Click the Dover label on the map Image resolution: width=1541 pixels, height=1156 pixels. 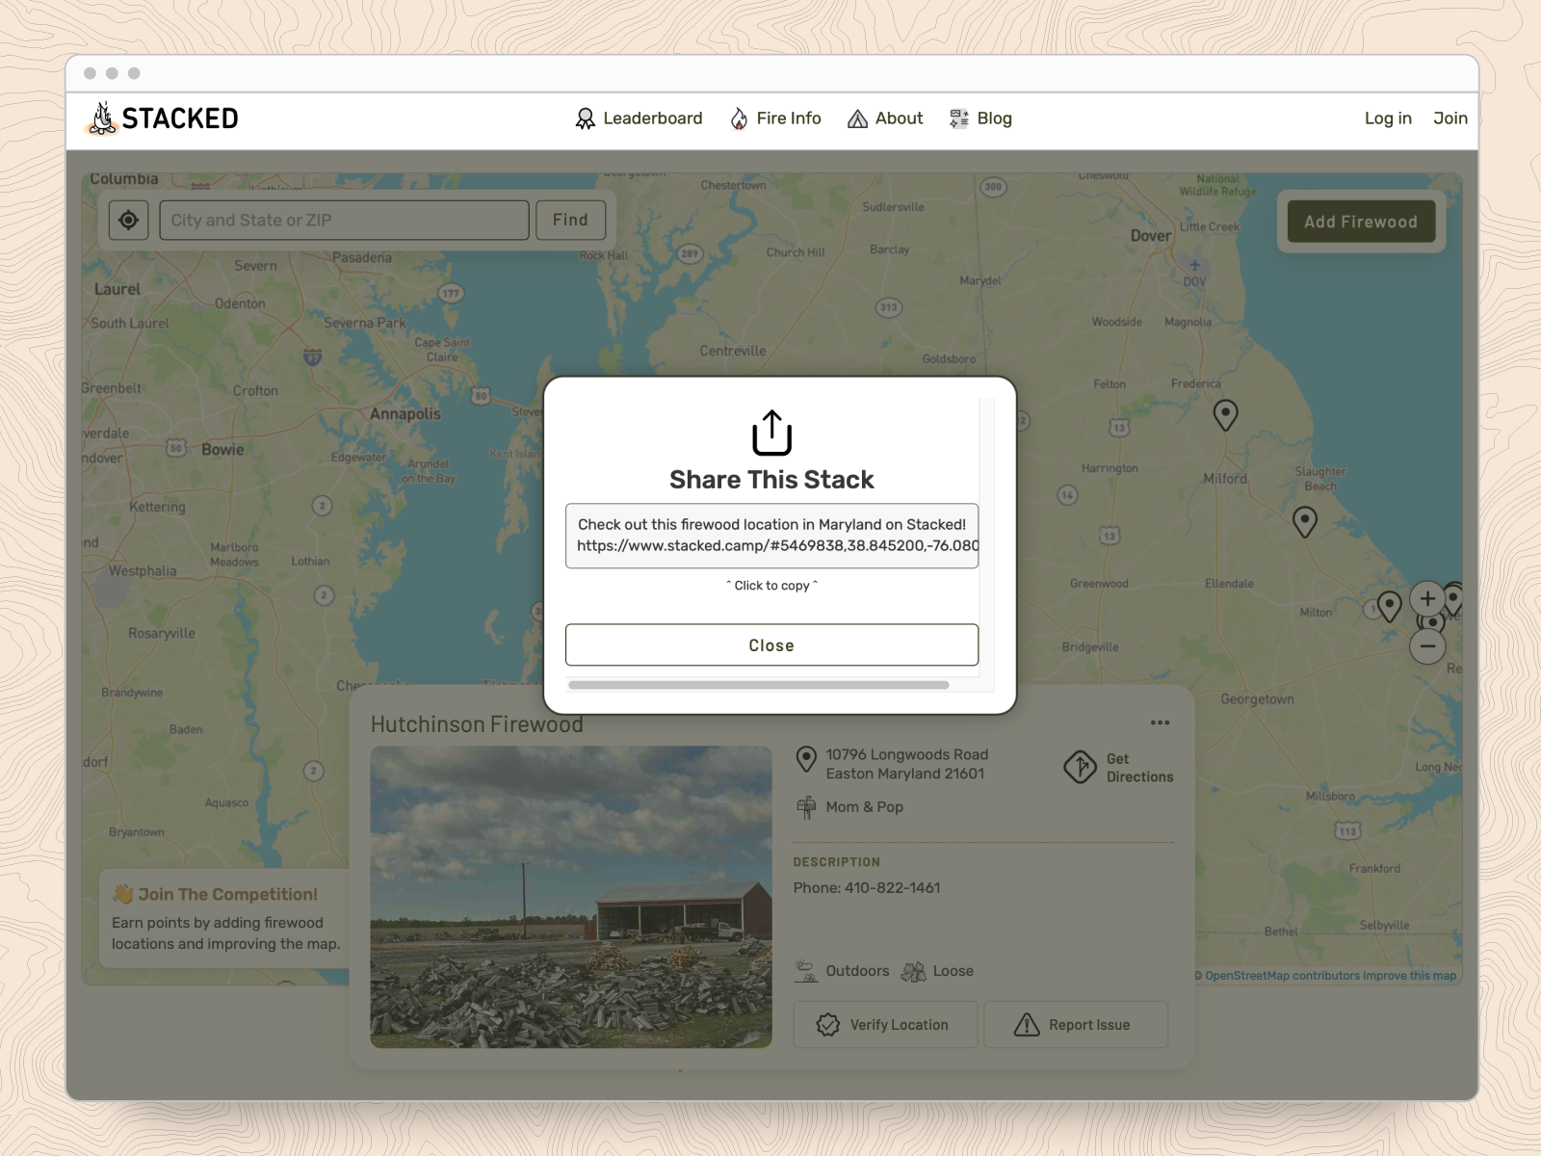[x=1151, y=236]
